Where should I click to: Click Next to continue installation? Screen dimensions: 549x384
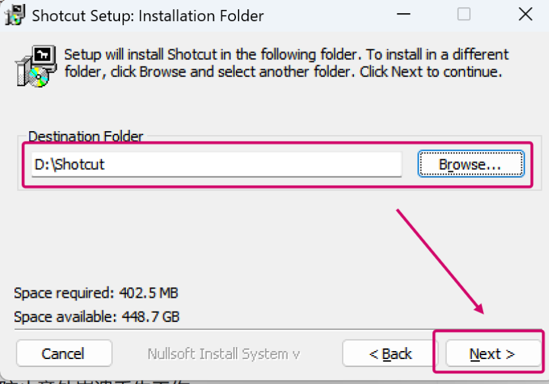point(492,354)
